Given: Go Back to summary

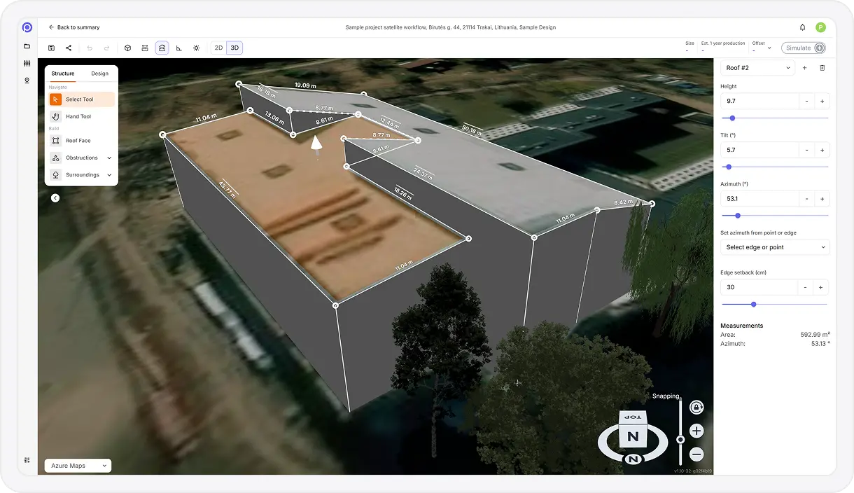Looking at the screenshot, I should click(x=74, y=27).
